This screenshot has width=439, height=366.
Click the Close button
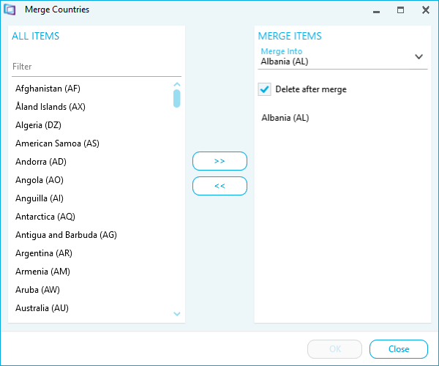coord(399,349)
